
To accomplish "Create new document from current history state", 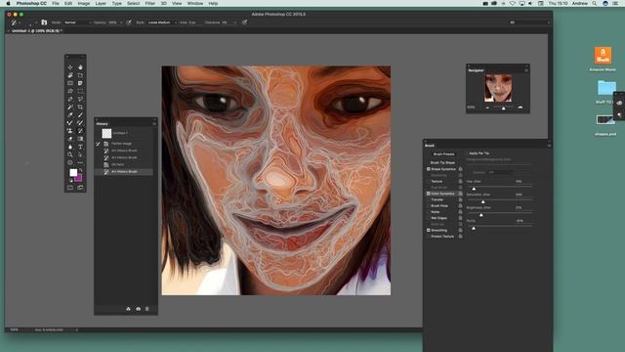I will [128, 309].
